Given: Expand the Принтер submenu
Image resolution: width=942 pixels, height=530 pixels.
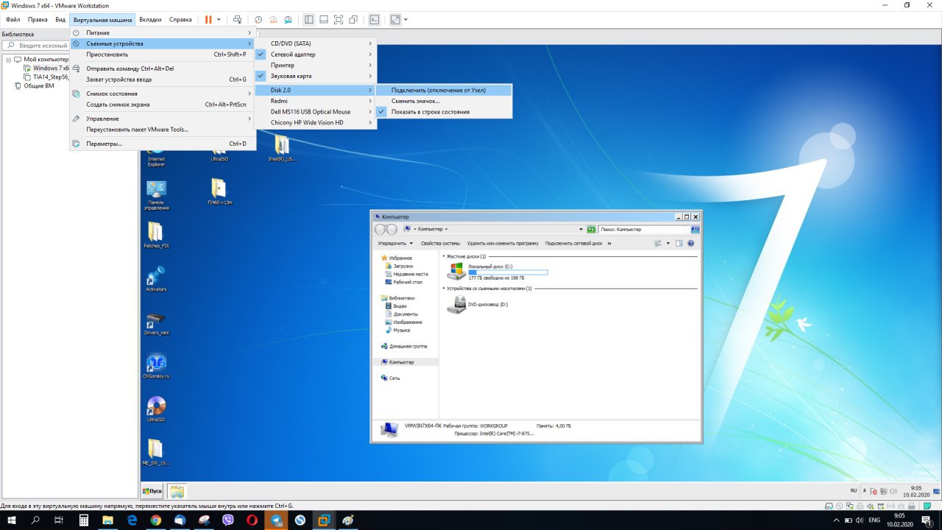Looking at the screenshot, I should 316,66.
